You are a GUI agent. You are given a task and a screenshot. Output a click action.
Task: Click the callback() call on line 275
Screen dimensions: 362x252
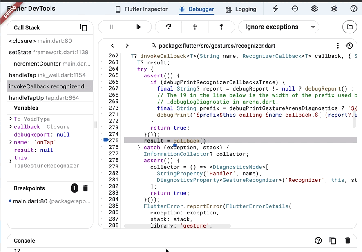191,141
